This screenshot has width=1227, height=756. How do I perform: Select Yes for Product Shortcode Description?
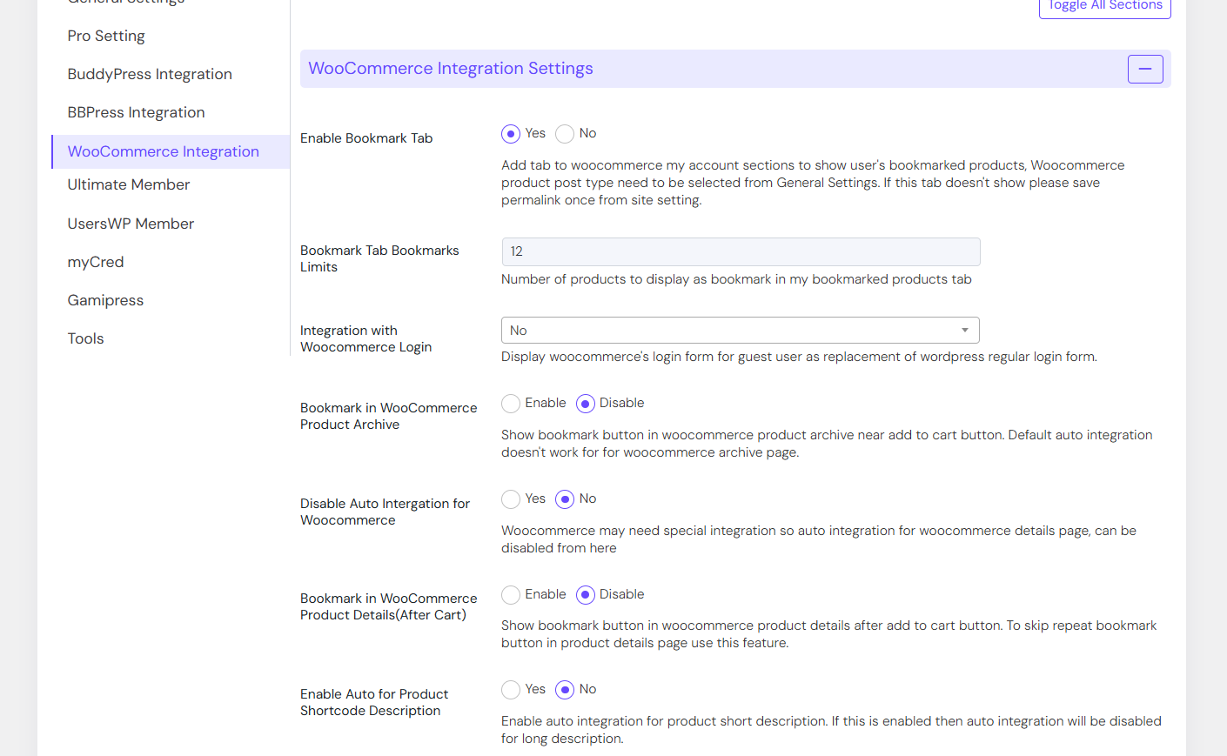[x=511, y=690]
